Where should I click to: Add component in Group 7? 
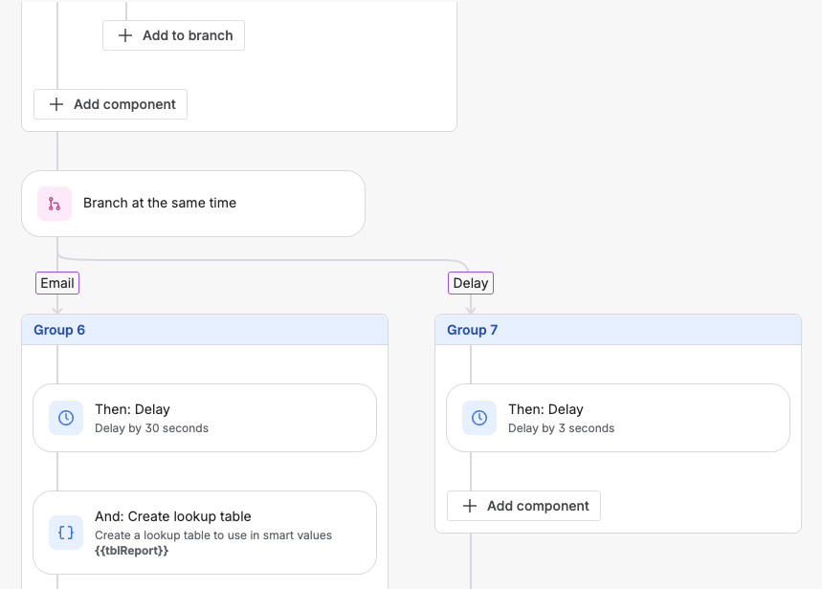(x=523, y=506)
